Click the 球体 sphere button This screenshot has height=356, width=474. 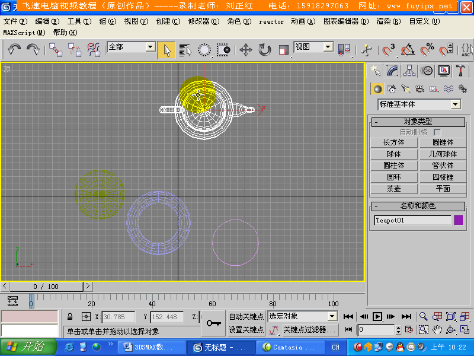coord(394,154)
